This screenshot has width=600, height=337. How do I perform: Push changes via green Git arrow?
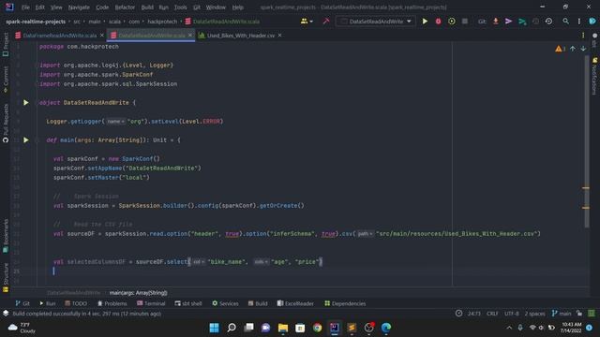click(x=522, y=22)
